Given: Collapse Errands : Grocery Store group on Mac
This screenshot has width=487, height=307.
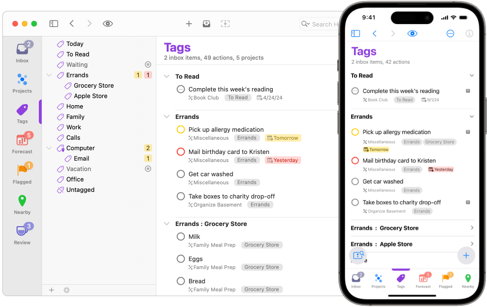Looking at the screenshot, I should coord(167,224).
